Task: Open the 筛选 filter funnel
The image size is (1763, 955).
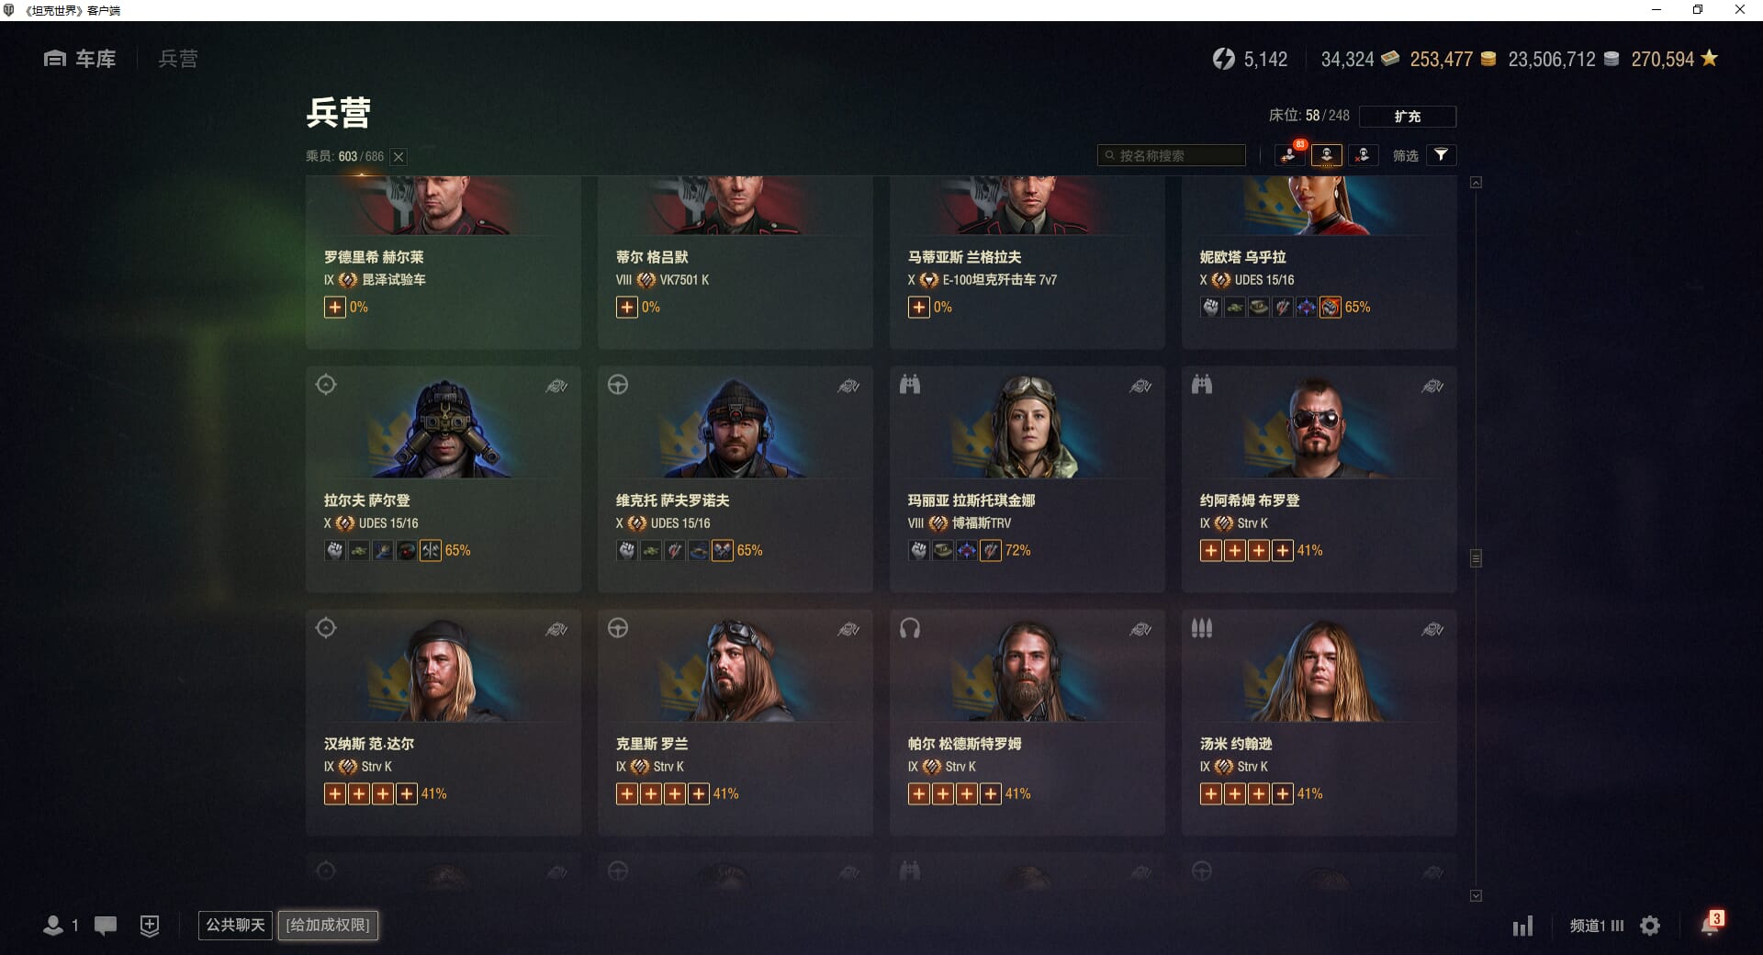Action: [1442, 155]
